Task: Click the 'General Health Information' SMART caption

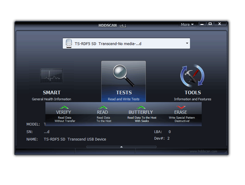Action: pos(51,99)
